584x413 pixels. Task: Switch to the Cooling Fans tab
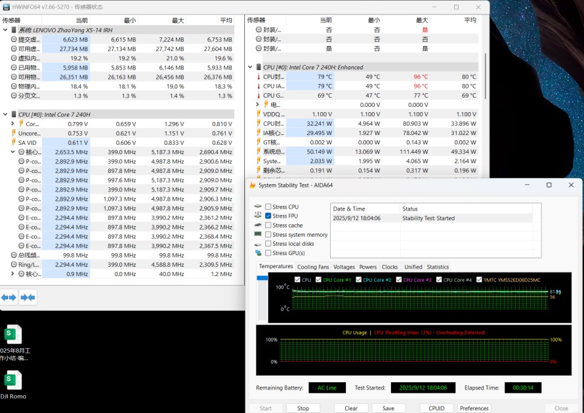pyautogui.click(x=312, y=267)
